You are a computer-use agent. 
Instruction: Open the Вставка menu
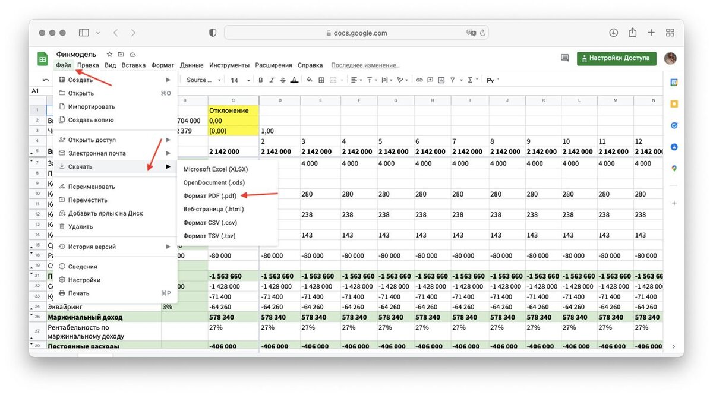point(134,65)
